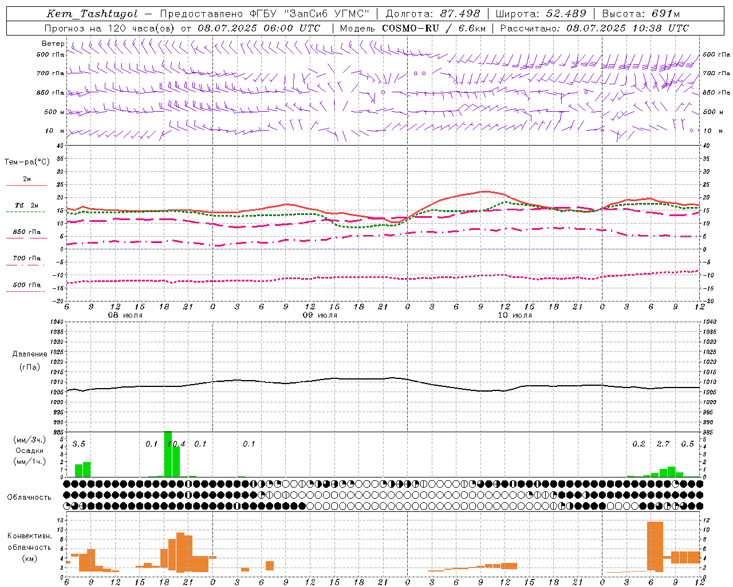Image resolution: width=733 pixels, height=587 pixels.
Task: Click the '(мм/1ч.)' precipitation unit label
Action: pyautogui.click(x=29, y=461)
